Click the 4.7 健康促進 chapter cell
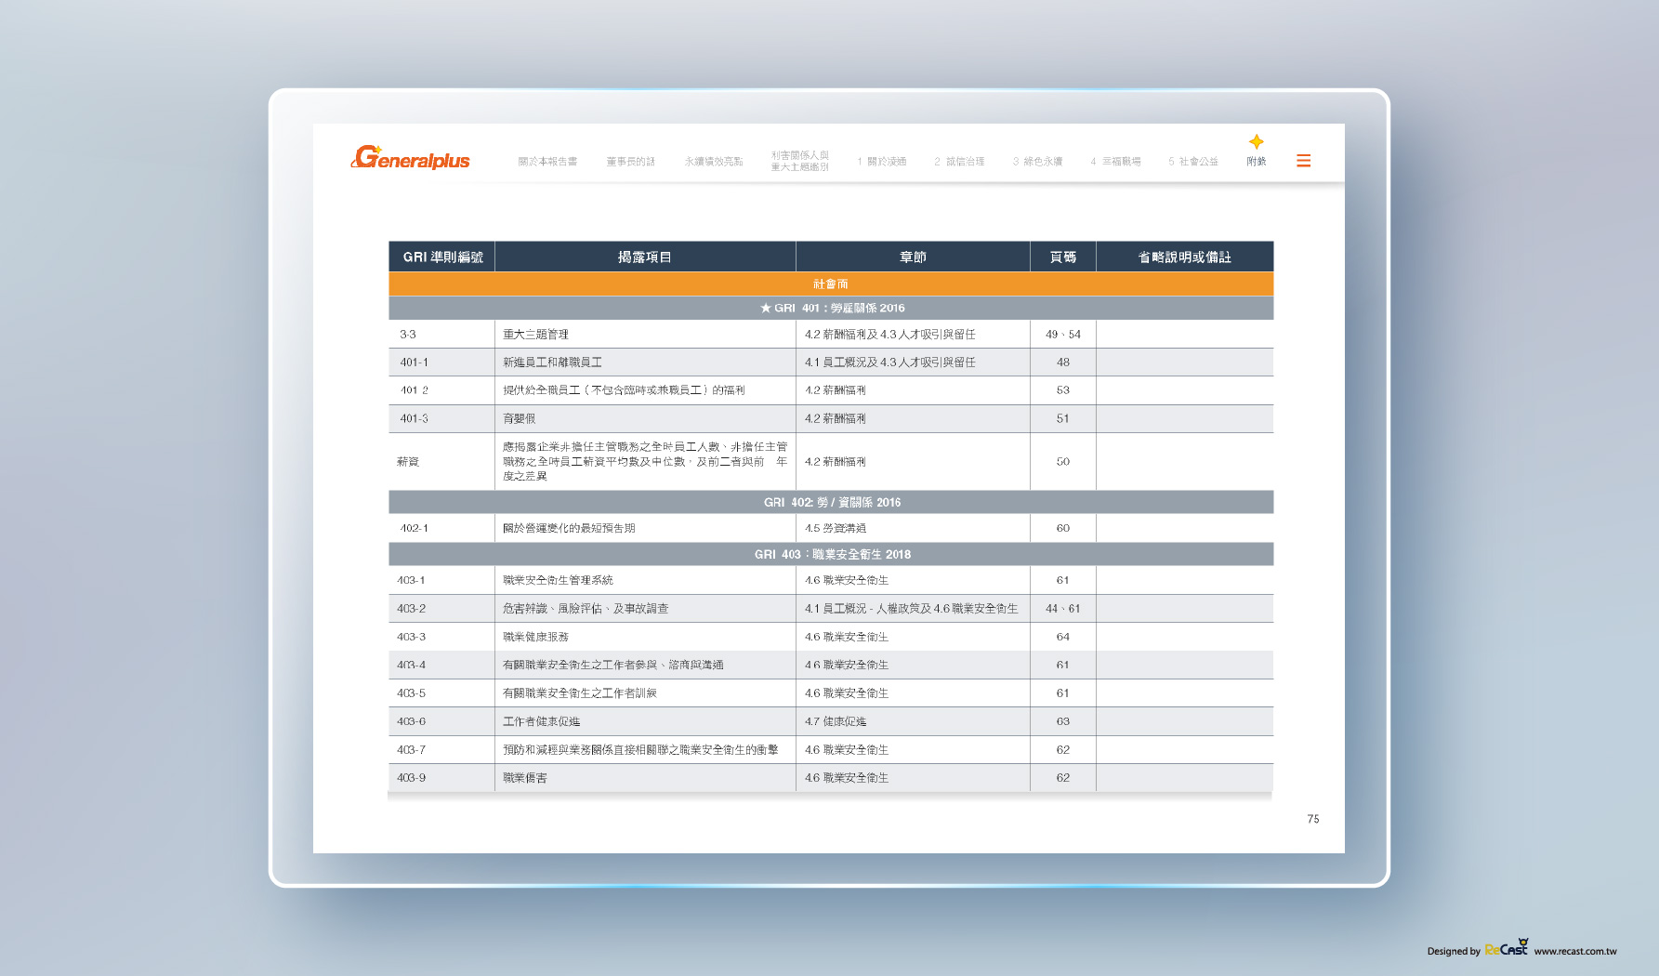Image resolution: width=1659 pixels, height=976 pixels. click(913, 721)
